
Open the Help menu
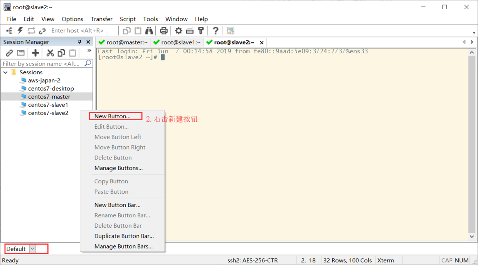click(201, 19)
